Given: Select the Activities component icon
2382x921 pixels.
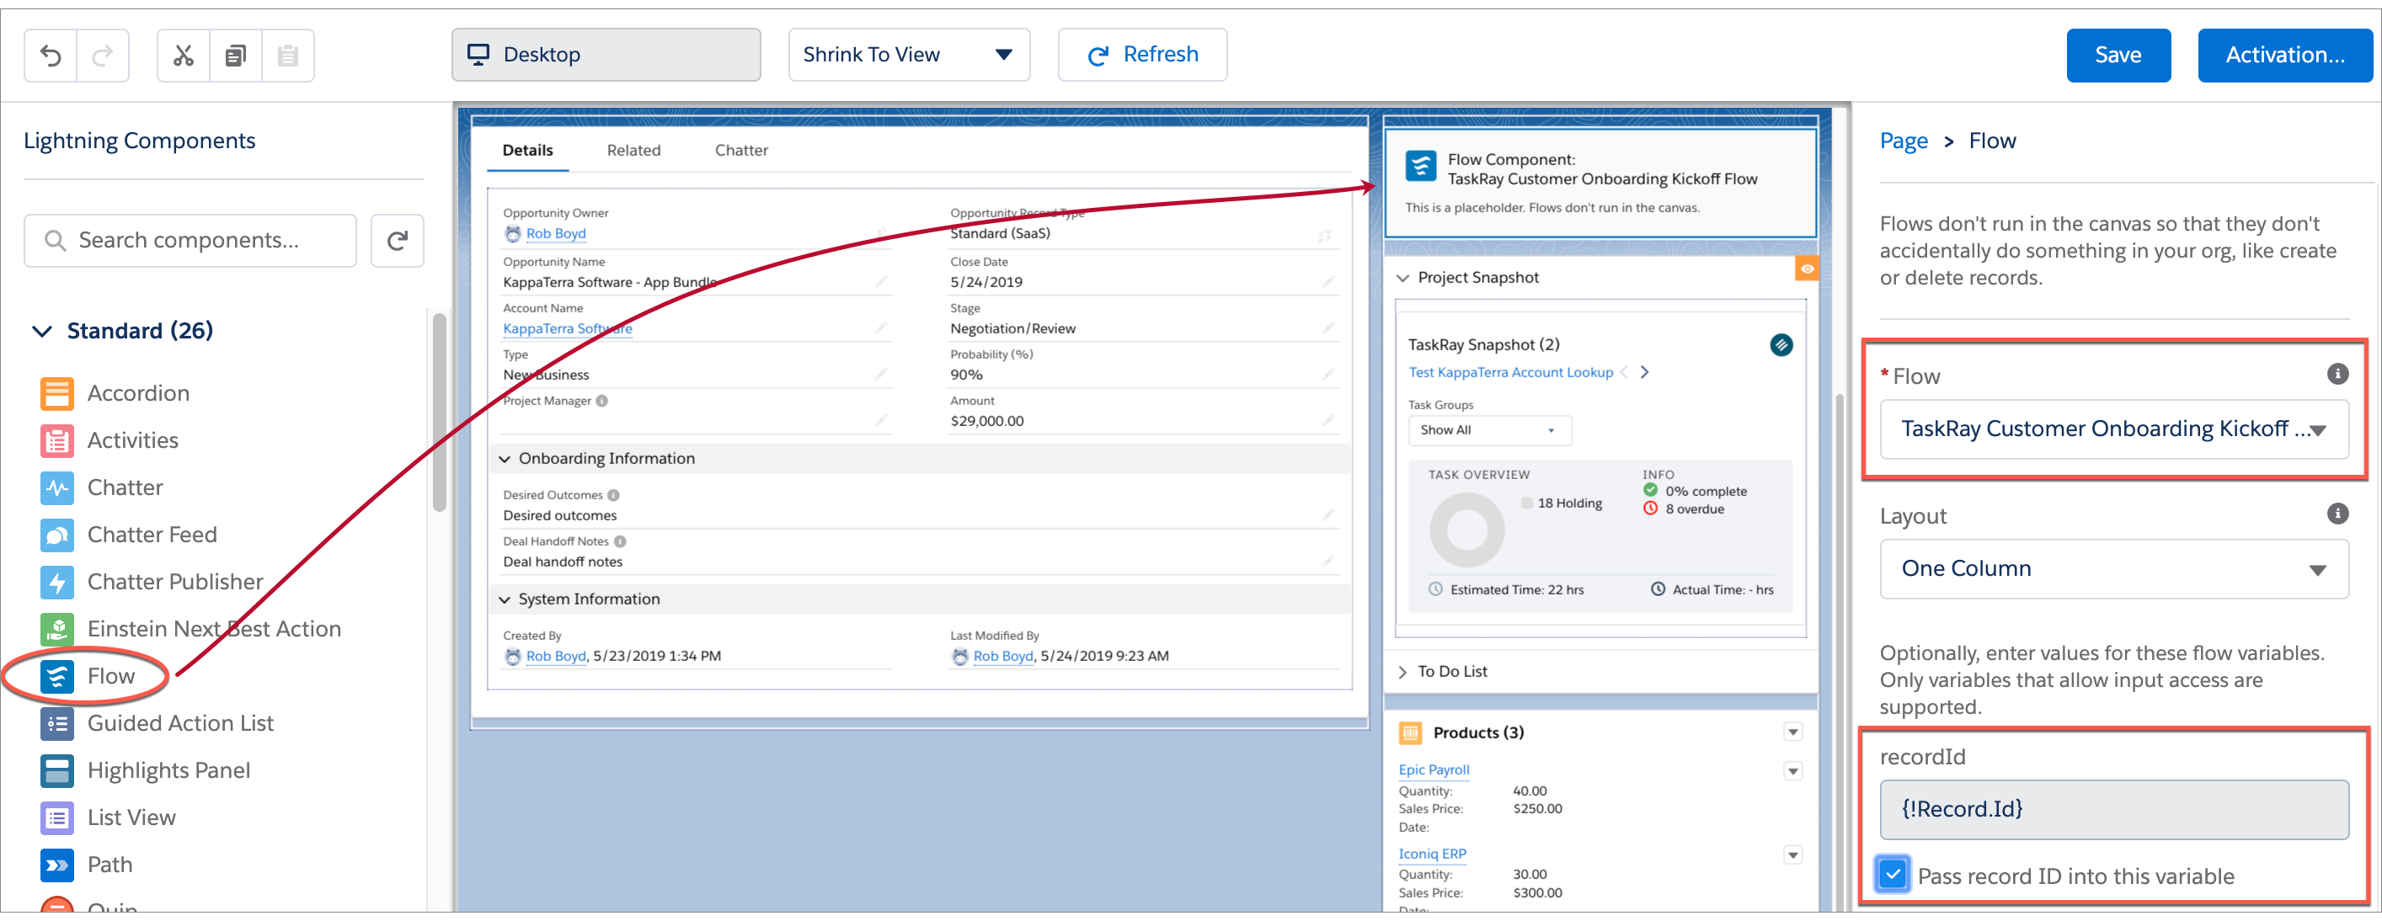Looking at the screenshot, I should (56, 440).
